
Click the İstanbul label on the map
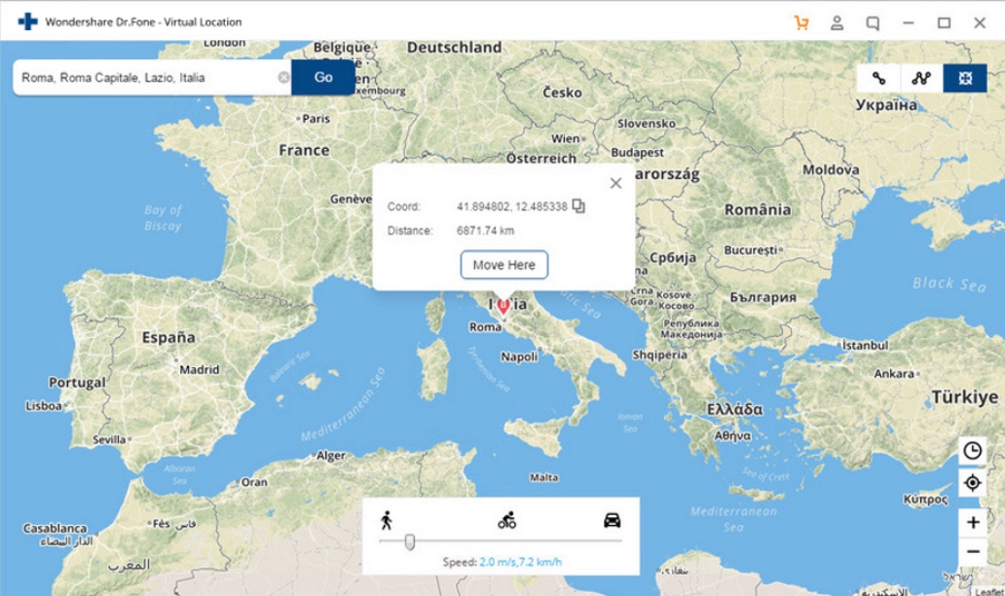pos(866,346)
